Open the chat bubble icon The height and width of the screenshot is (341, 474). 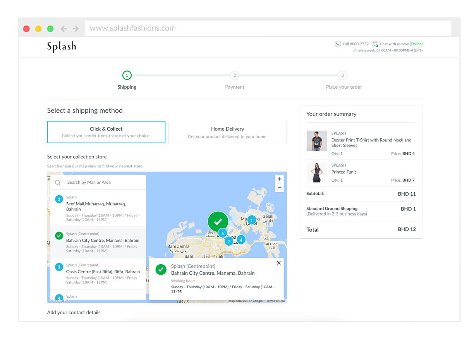[x=375, y=44]
